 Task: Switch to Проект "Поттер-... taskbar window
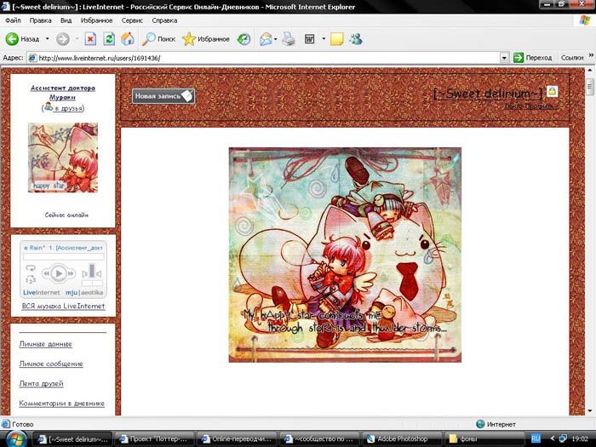(154, 439)
